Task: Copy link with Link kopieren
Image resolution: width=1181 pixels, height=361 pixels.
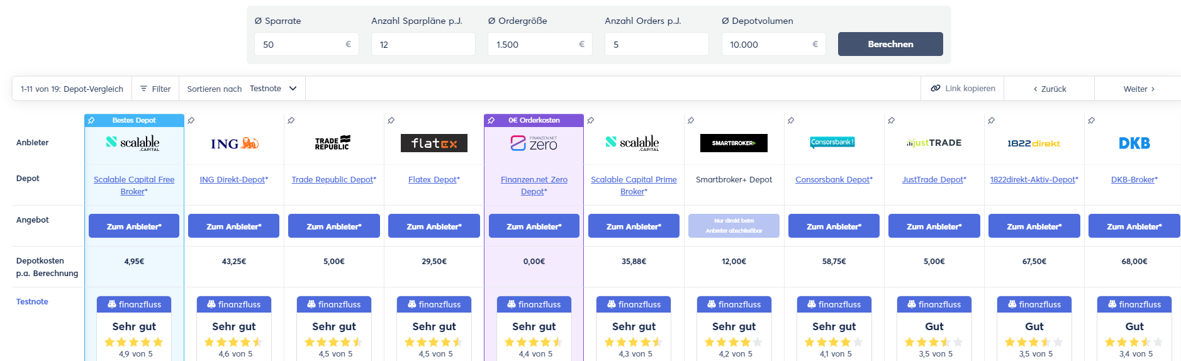Action: [x=963, y=88]
